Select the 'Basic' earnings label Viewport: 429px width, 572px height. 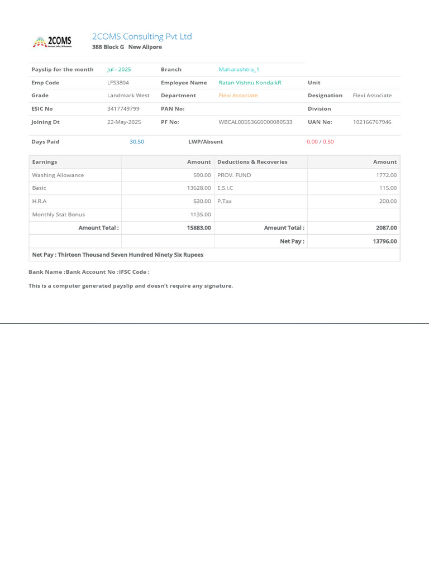(39, 188)
